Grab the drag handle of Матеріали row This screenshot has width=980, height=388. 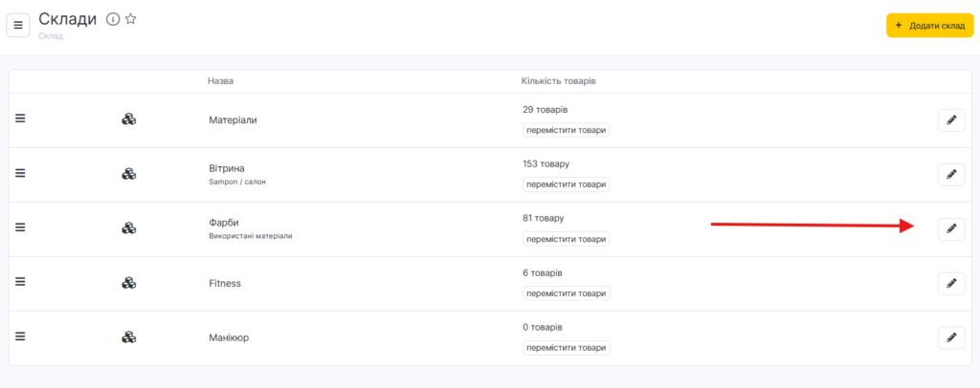pos(20,119)
